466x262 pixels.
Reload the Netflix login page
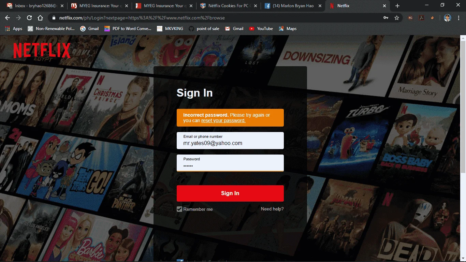(29, 18)
